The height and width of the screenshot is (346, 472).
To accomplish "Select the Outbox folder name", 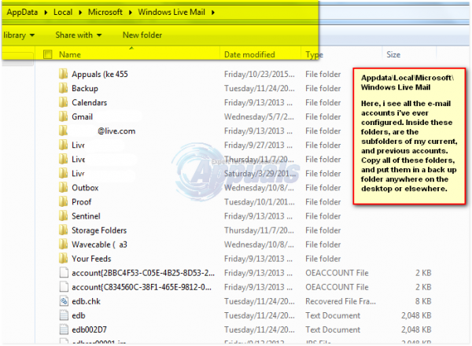I will coord(85,187).
